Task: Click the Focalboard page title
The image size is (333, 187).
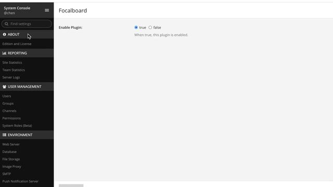Action: 73,10
